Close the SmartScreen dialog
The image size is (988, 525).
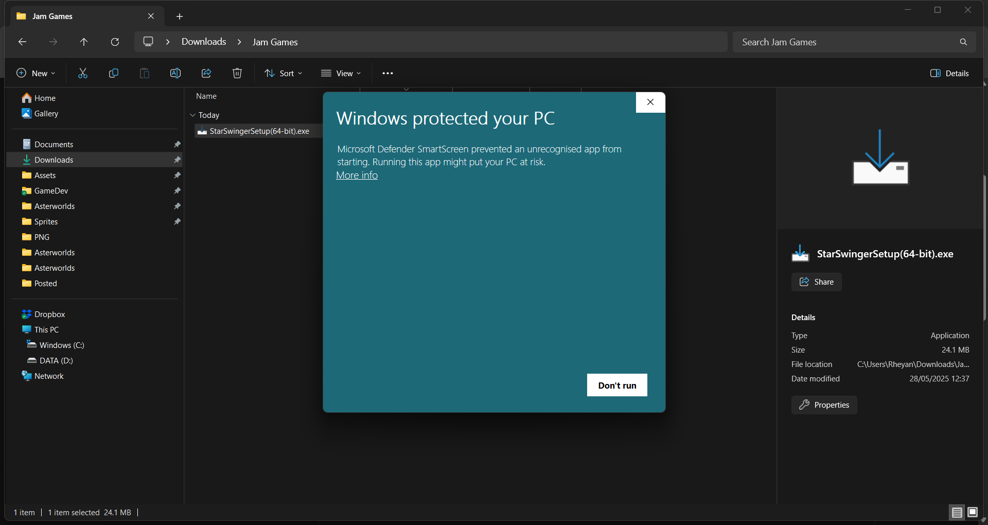(650, 102)
